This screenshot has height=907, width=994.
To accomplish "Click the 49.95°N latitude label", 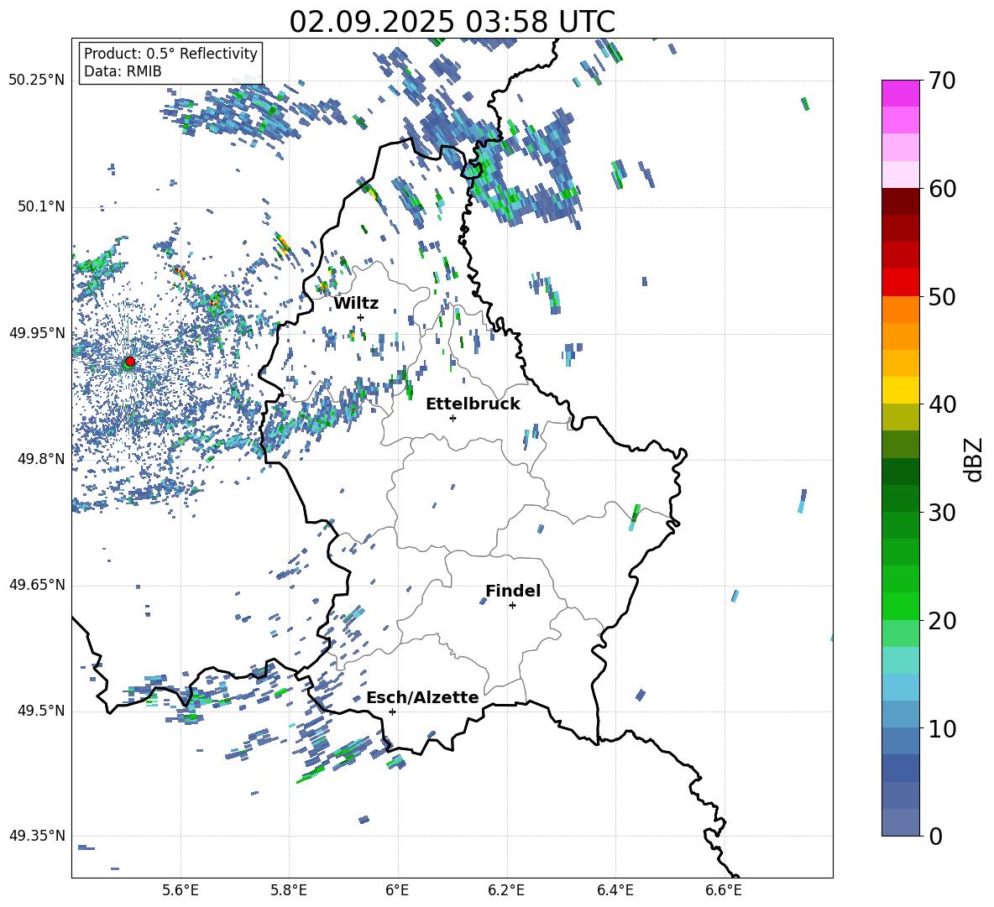I will pyautogui.click(x=37, y=332).
